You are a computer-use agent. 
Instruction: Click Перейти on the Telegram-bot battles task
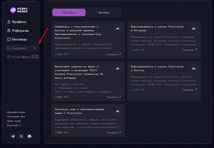pos(114,54)
